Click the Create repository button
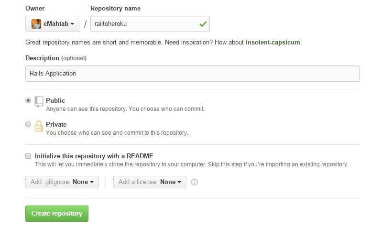This screenshot has width=381, height=239. pos(57,214)
